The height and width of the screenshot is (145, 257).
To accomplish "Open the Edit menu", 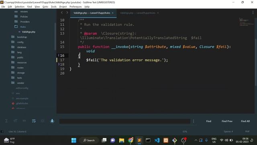I will pyautogui.click(x=10, y=7).
